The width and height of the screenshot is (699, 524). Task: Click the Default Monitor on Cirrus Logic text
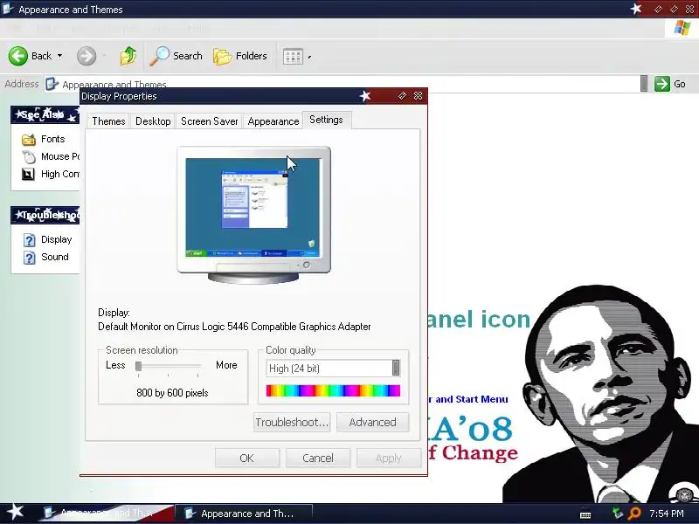(x=234, y=327)
